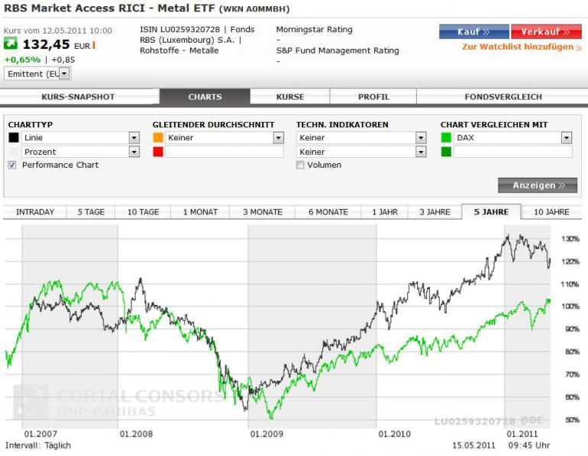The height and width of the screenshot is (456, 588).
Task: Uncheck the Performance Chart checkbox
Action: 12,165
